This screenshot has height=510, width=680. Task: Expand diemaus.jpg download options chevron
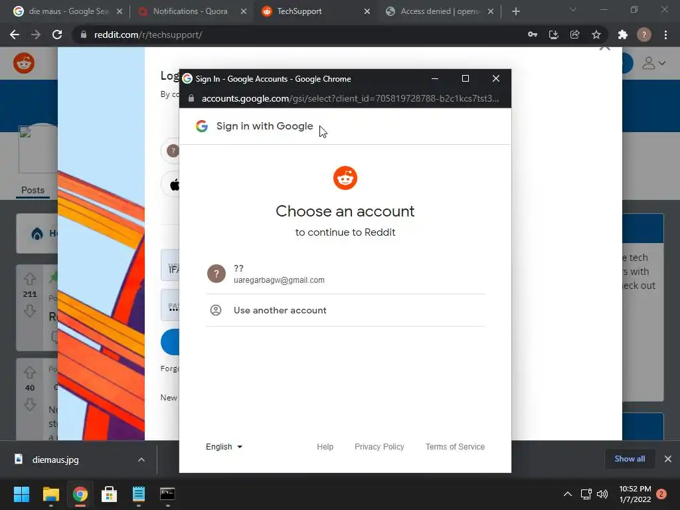point(141,460)
